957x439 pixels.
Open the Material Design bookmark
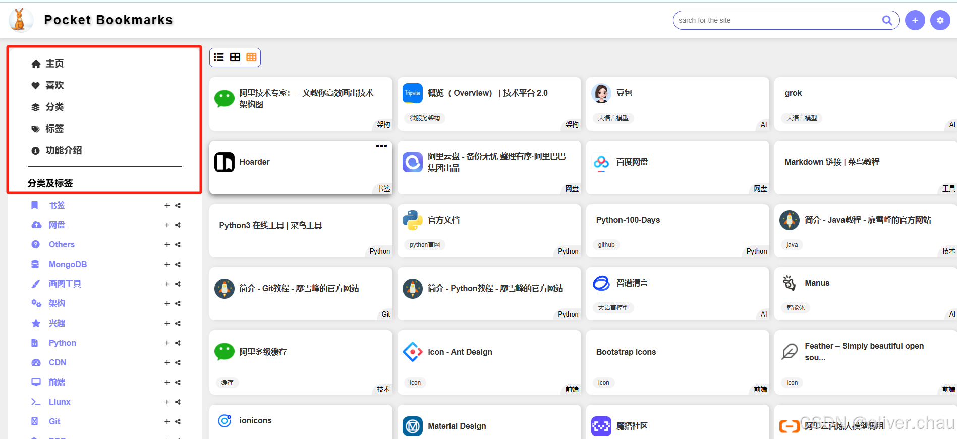pos(489,422)
